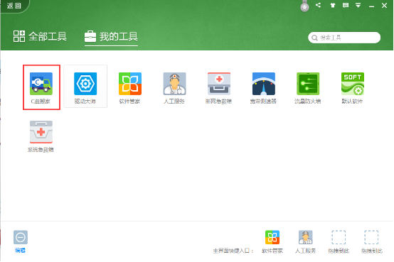Focus the 搜索工具 search field
Screen dimensions: 394x262
[x=344, y=38]
